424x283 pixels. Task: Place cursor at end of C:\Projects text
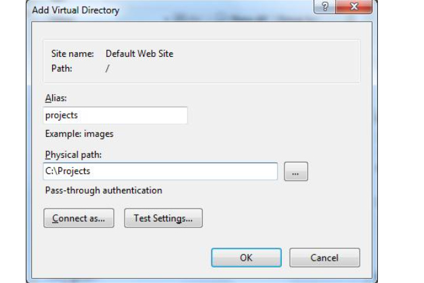click(92, 171)
